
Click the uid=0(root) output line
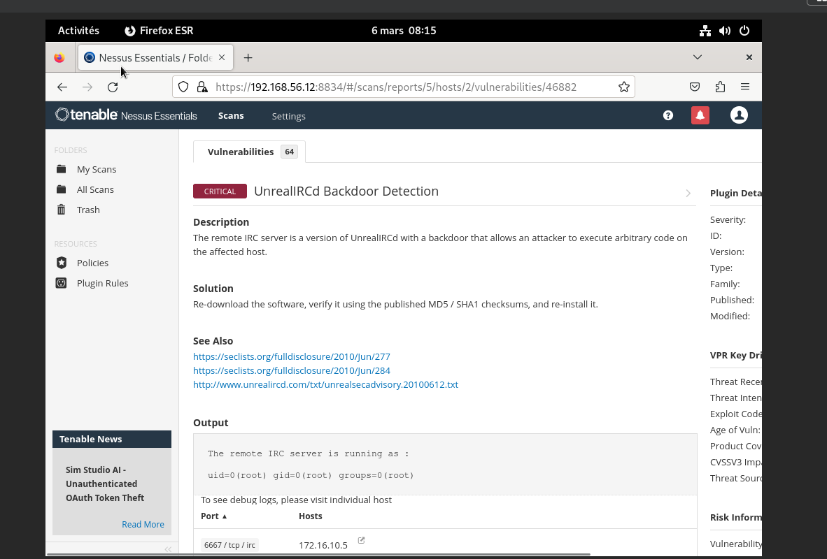[x=311, y=475]
